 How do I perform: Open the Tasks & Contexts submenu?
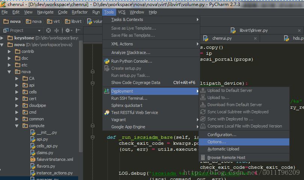[x=151, y=19]
